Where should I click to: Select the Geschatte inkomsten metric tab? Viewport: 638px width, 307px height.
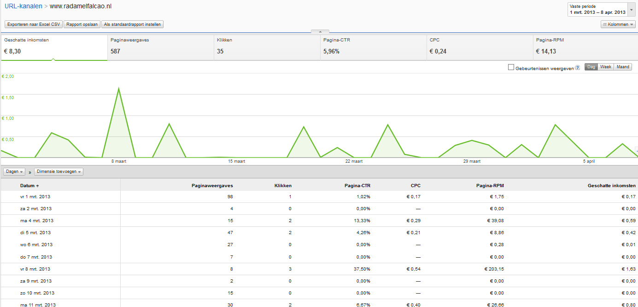click(x=54, y=47)
